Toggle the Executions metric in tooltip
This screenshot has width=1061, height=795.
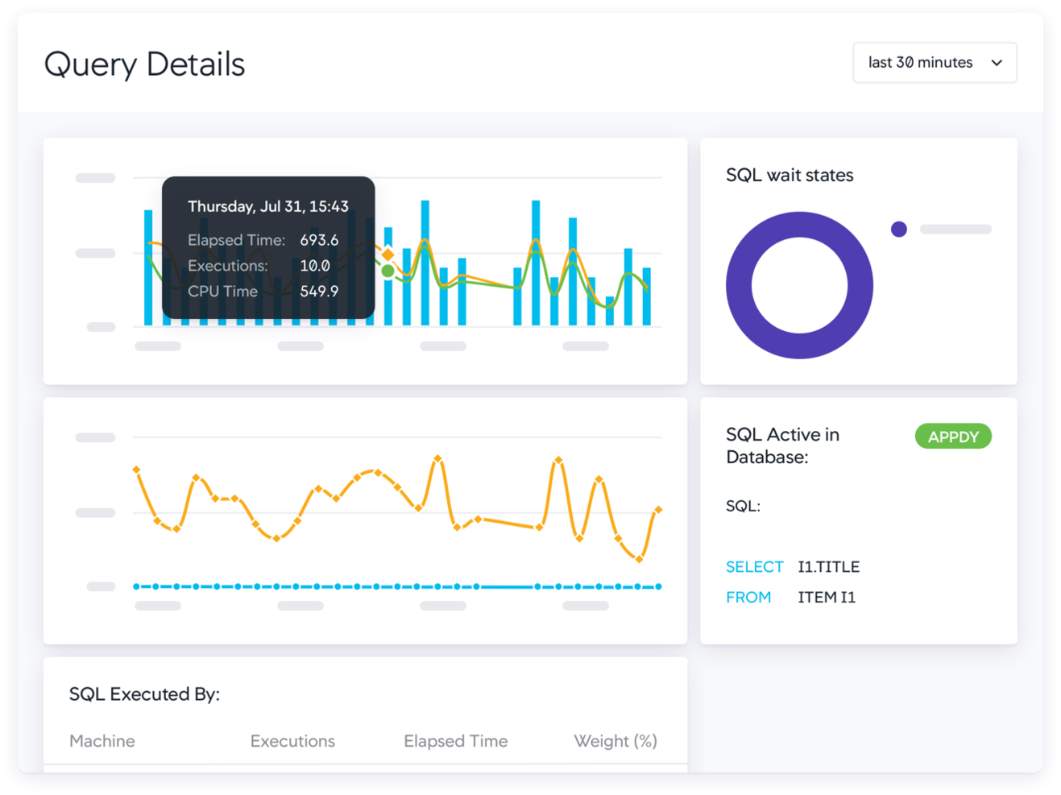click(226, 266)
